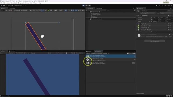
Task: Toggle Error Pause in Console
Action: click(99, 53)
